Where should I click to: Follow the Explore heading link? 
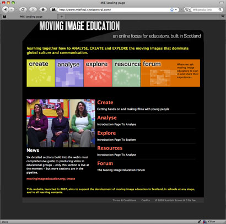(106, 133)
